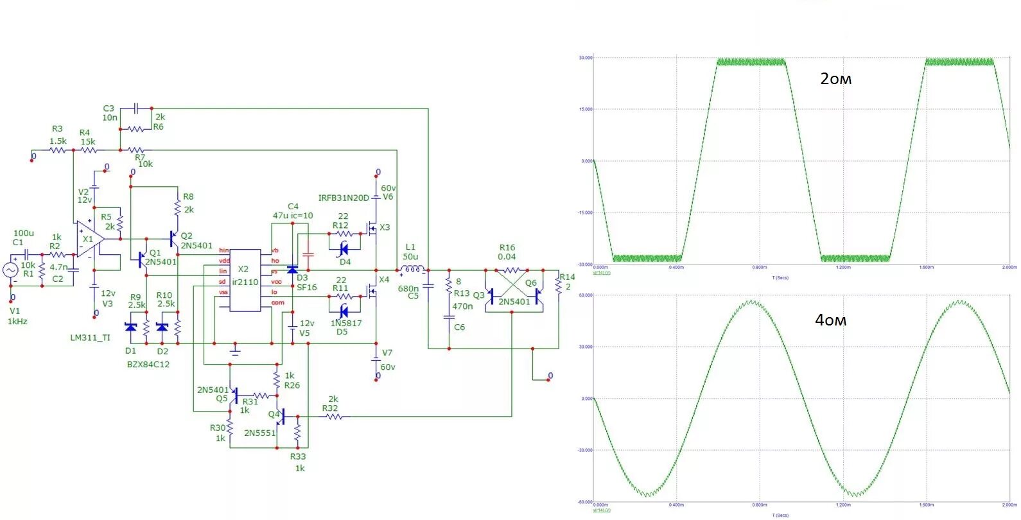Select the R32 2k resistor symbol
Screen dimensions: 1021x520
coord(335,417)
